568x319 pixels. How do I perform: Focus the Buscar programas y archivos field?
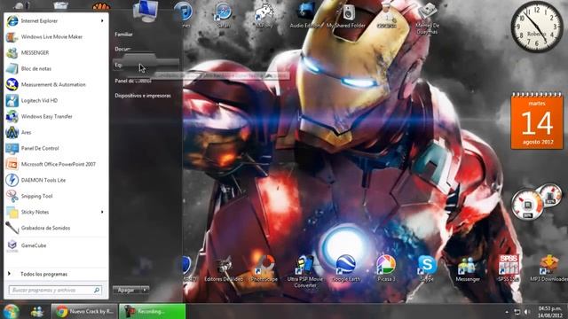pyautogui.click(x=55, y=290)
